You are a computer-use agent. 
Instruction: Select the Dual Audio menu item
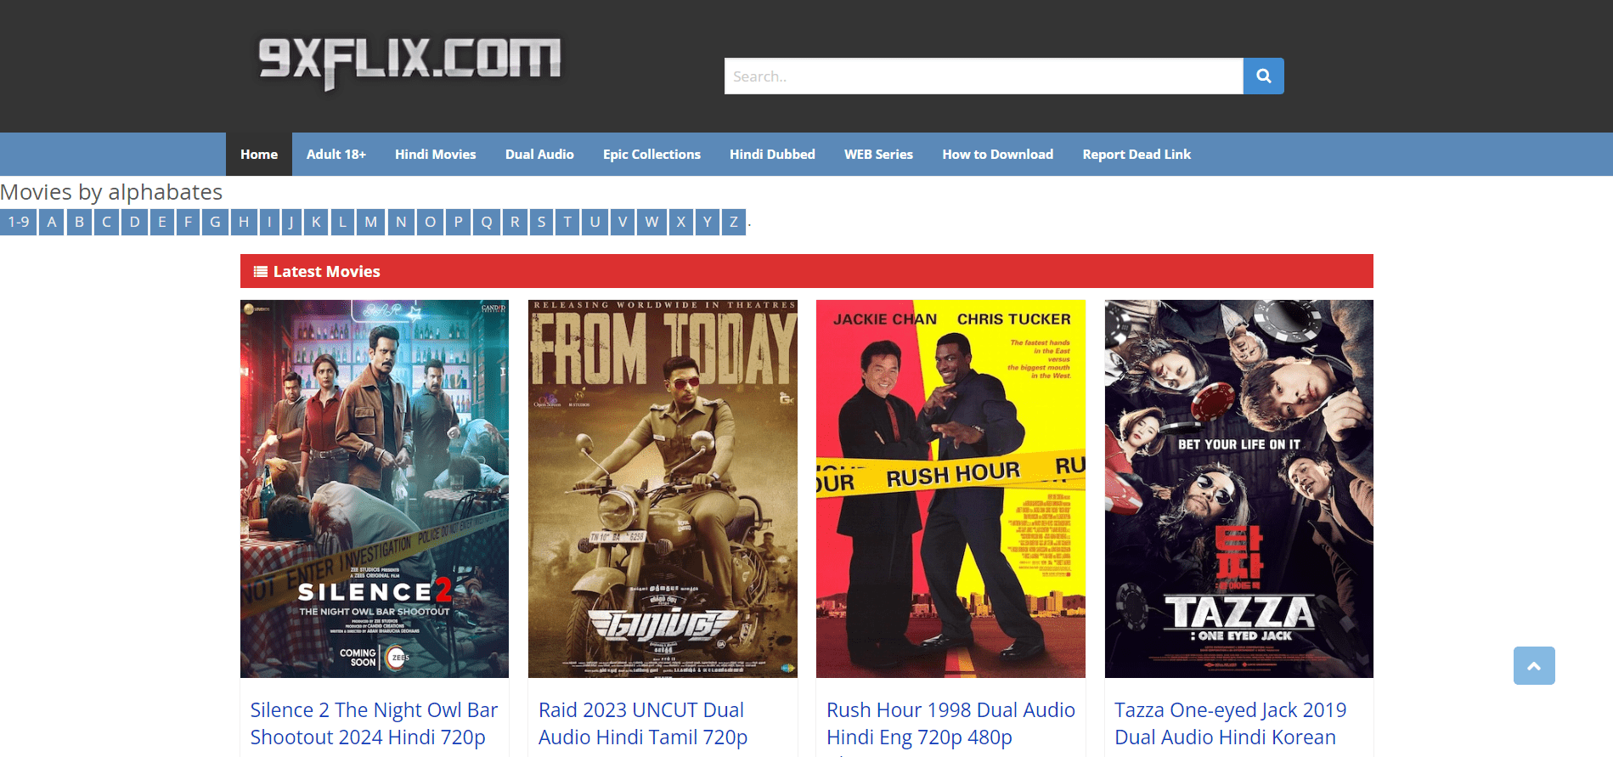[x=539, y=155]
